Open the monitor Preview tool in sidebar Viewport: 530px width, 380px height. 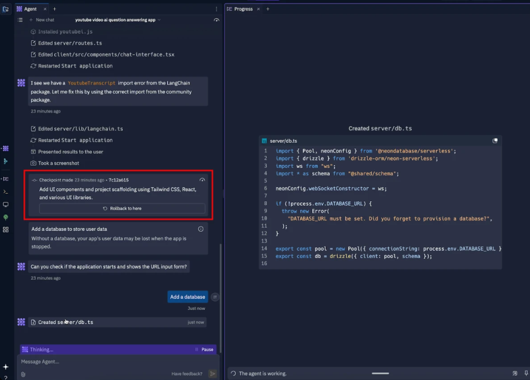[x=6, y=204]
